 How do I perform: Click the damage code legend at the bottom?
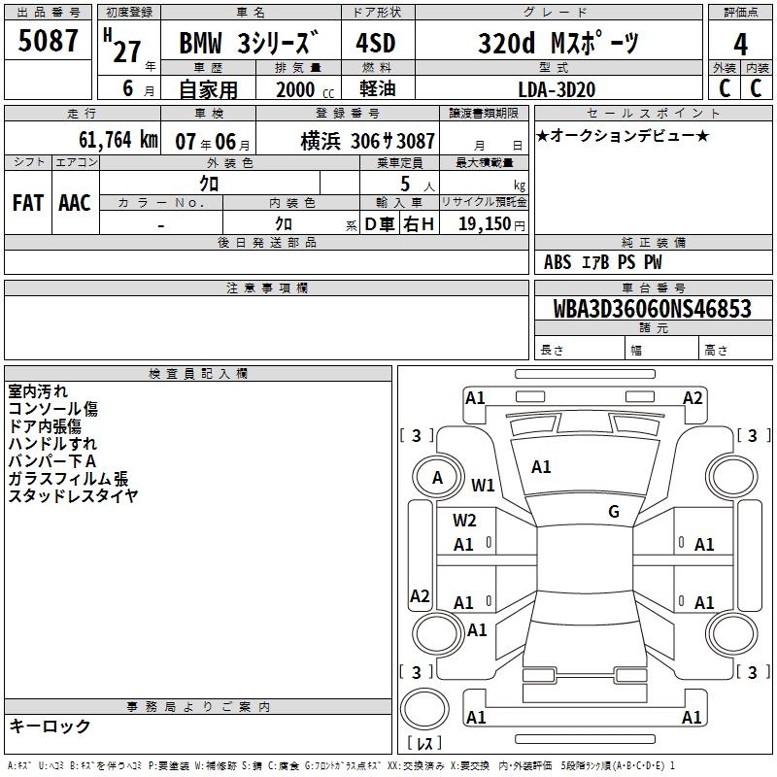[341, 765]
